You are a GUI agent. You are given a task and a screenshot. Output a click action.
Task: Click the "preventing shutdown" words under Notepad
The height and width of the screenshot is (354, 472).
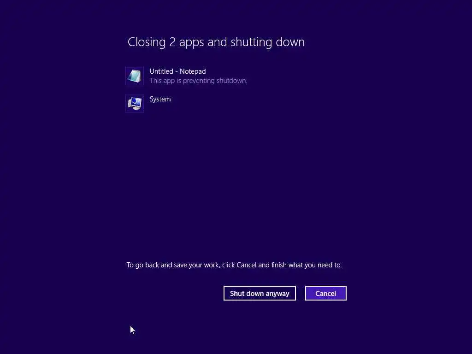[215, 81]
